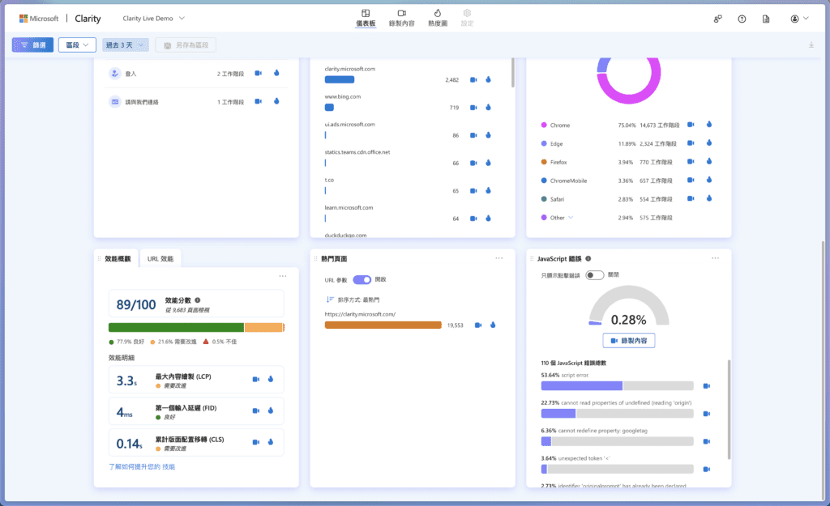The image size is (830, 506).
Task: Click the green 良好 segment of performance bar
Action: pyautogui.click(x=176, y=327)
